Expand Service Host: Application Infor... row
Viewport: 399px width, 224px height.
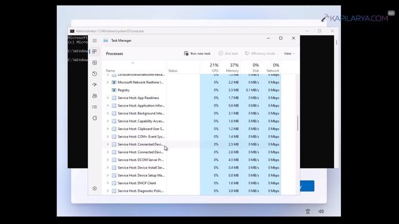pyautogui.click(x=108, y=106)
